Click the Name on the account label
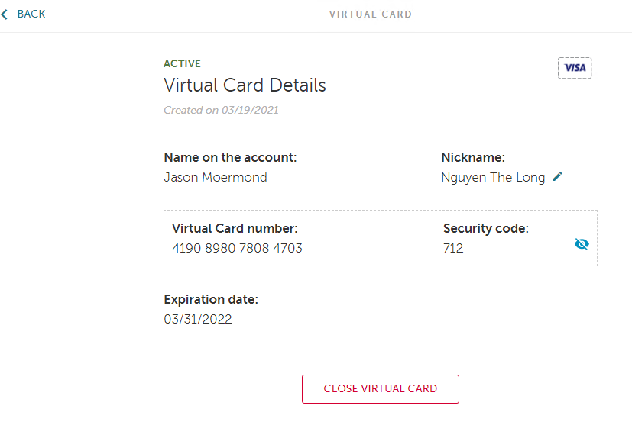This screenshot has width=632, height=438. tap(230, 158)
